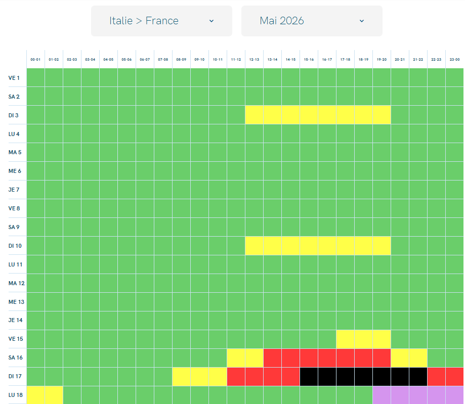Click the 00-01 hour column header
Viewport: 465px width, 404px height.
pyautogui.click(x=35, y=60)
